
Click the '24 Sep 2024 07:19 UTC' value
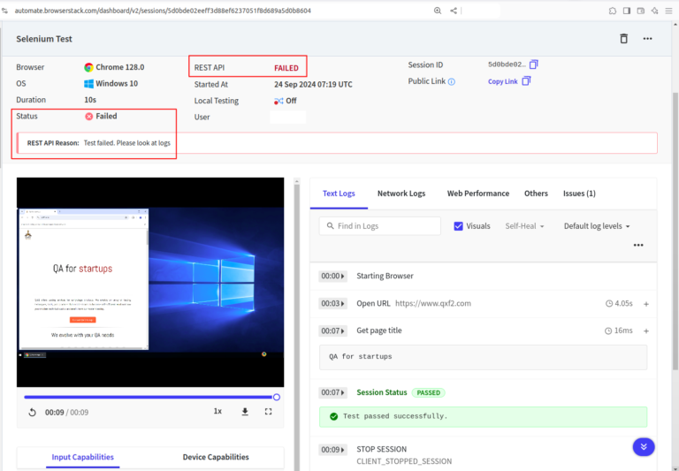(313, 85)
